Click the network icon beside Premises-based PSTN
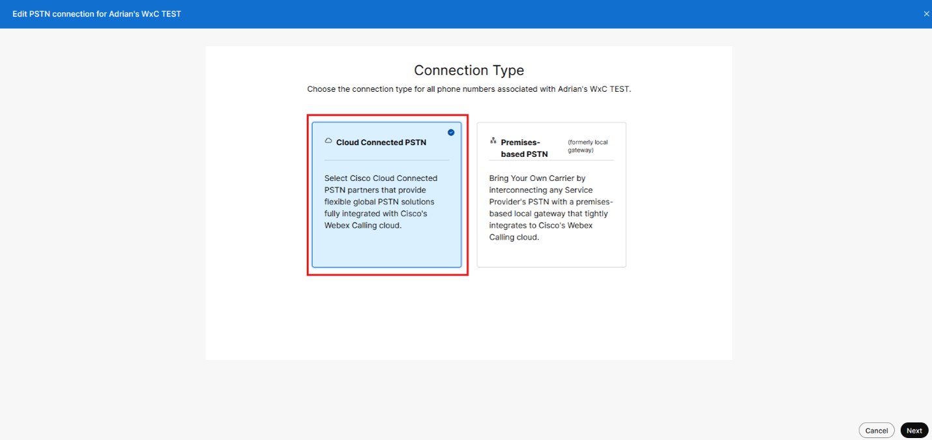The height and width of the screenshot is (440, 932). click(493, 141)
